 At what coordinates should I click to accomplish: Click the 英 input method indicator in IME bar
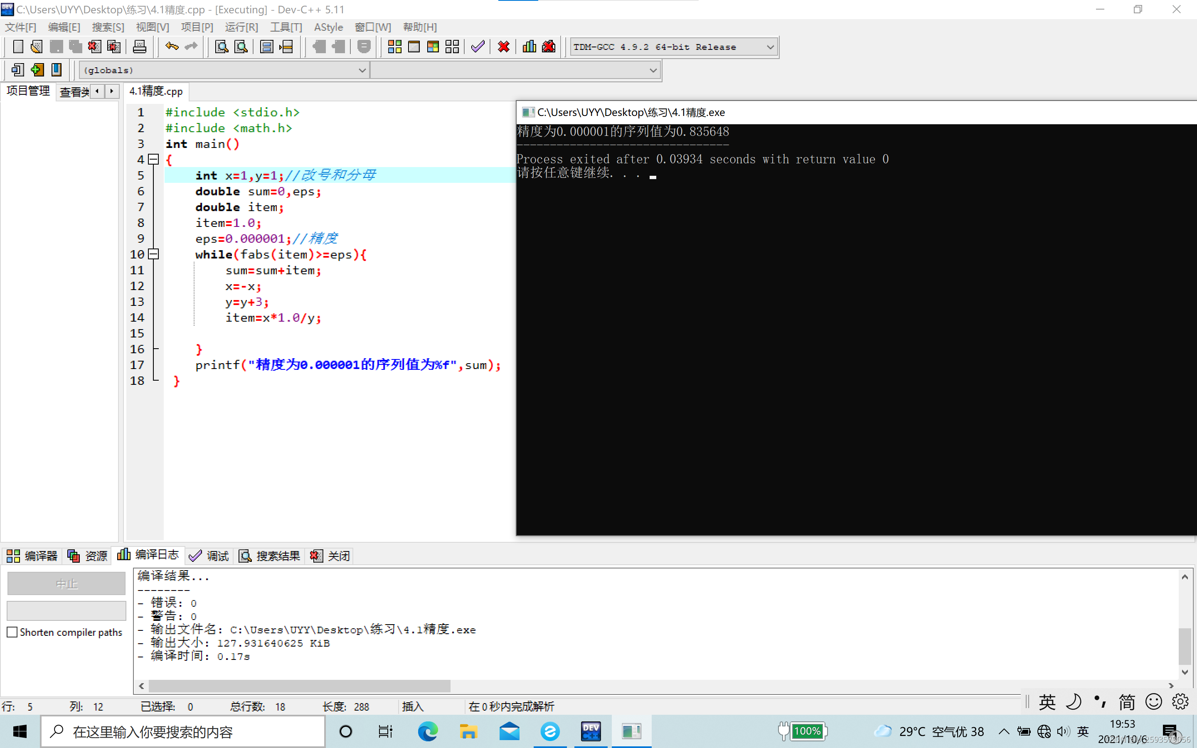point(1048,702)
